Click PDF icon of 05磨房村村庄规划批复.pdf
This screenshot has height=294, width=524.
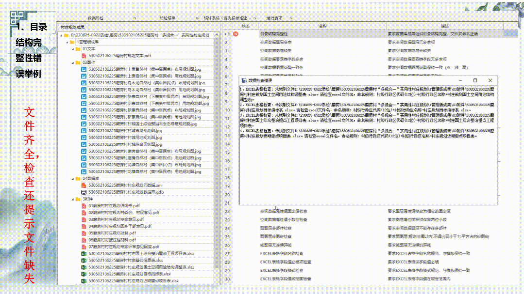click(84, 233)
